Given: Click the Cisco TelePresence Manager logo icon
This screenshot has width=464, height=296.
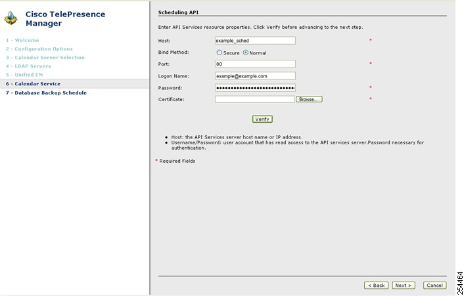Looking at the screenshot, I should click(11, 18).
